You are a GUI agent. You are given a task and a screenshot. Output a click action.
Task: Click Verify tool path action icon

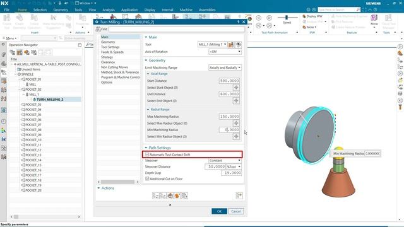click(170, 196)
